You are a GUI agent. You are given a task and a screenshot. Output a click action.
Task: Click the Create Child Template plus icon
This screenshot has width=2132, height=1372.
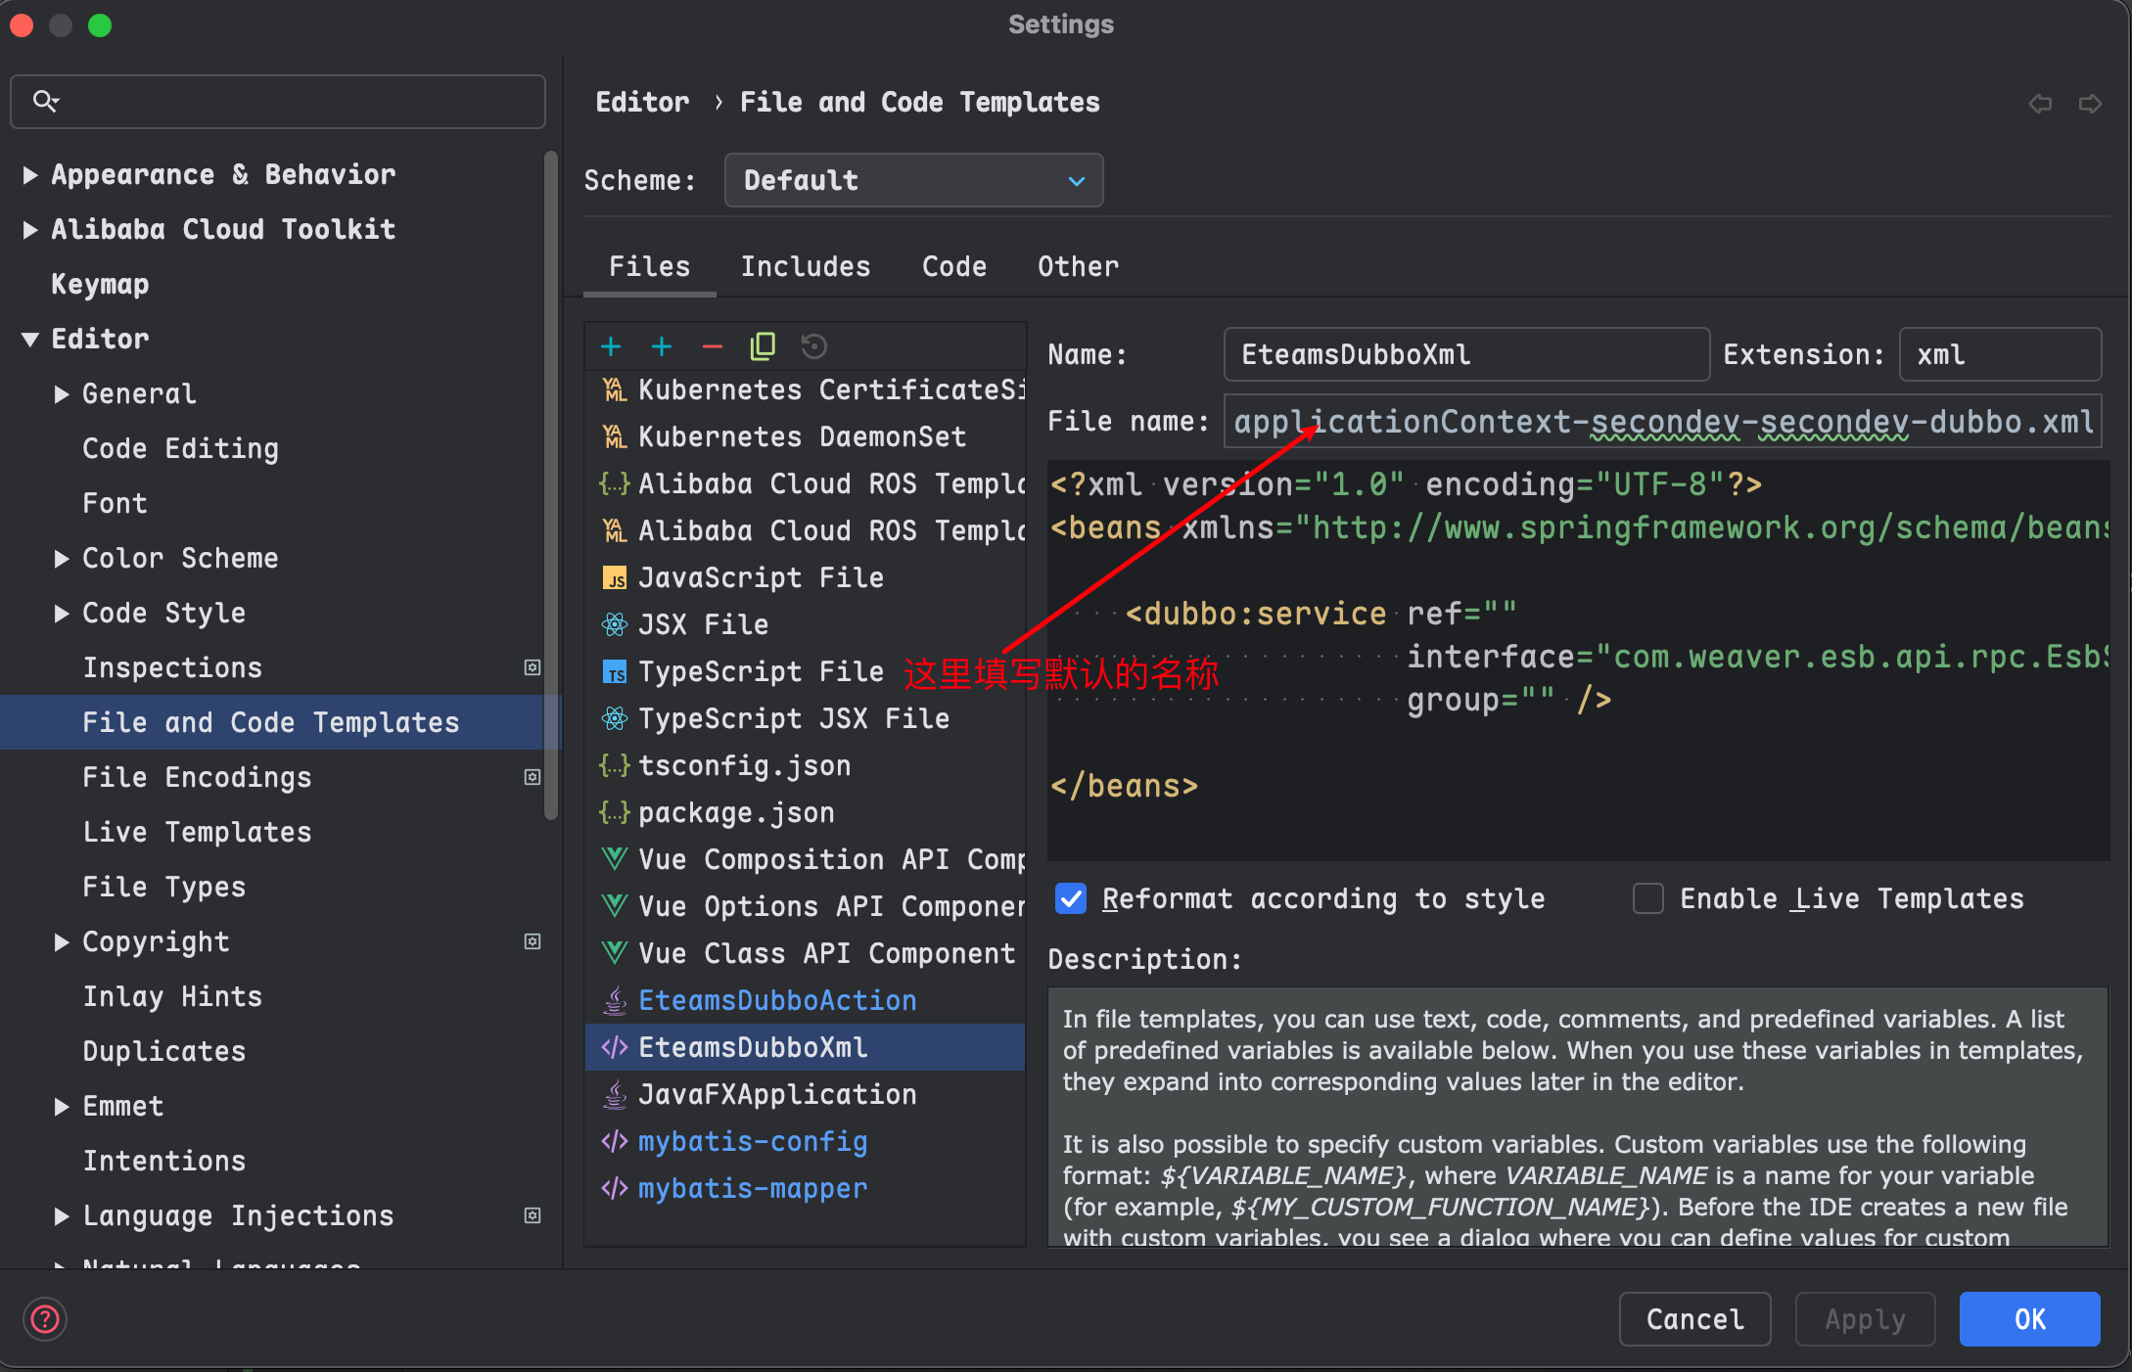[x=662, y=346]
